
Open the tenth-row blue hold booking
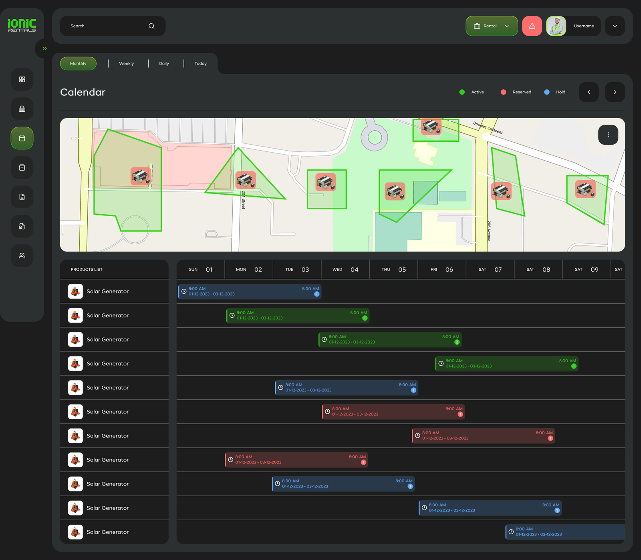(x=490, y=508)
